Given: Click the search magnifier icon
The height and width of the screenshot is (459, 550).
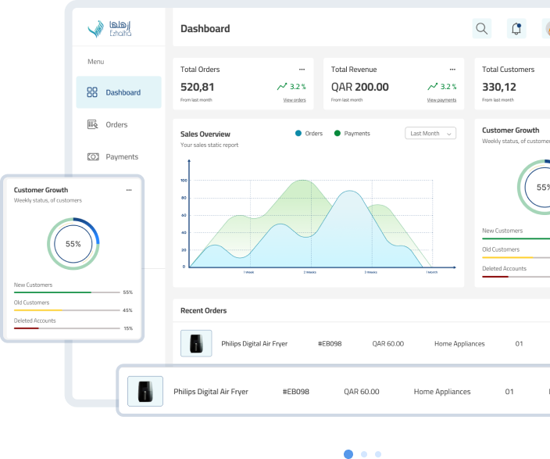Looking at the screenshot, I should [x=482, y=29].
